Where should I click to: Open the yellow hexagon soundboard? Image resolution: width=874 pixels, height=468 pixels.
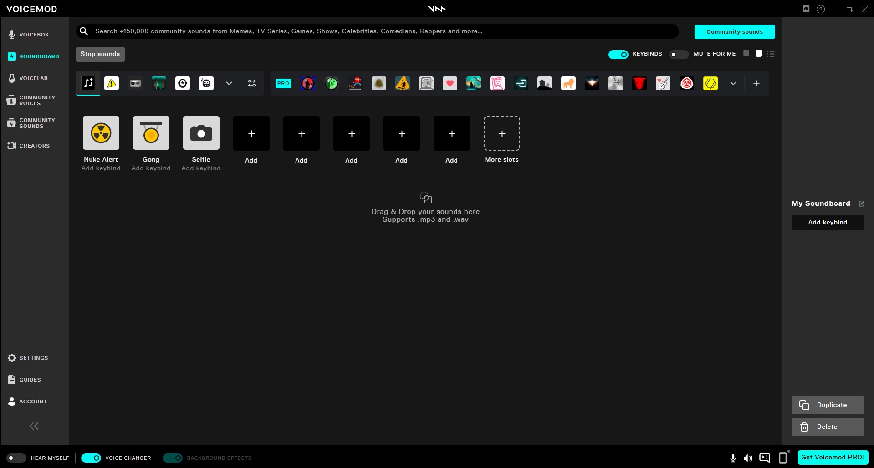coord(710,83)
